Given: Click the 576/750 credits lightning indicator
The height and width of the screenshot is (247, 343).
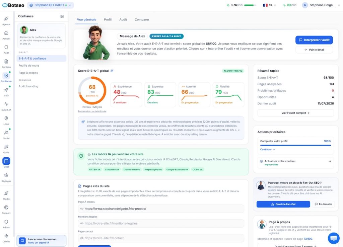Looking at the screenshot, I should pos(228,5).
